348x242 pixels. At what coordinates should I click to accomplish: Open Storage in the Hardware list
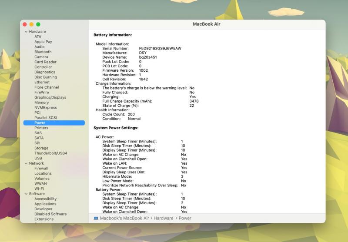point(41,148)
